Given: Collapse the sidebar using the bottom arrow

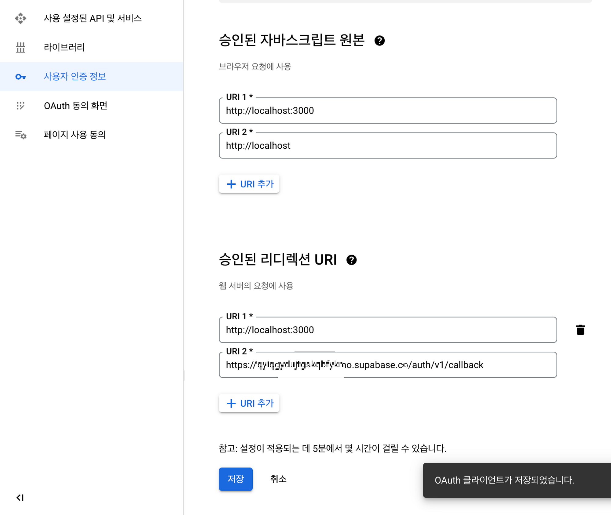Looking at the screenshot, I should click(20, 498).
